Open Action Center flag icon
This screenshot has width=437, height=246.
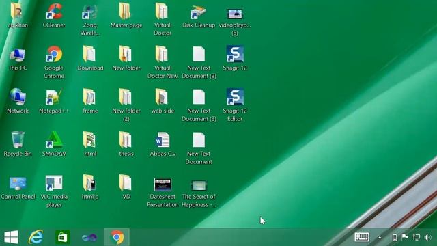(x=405, y=237)
